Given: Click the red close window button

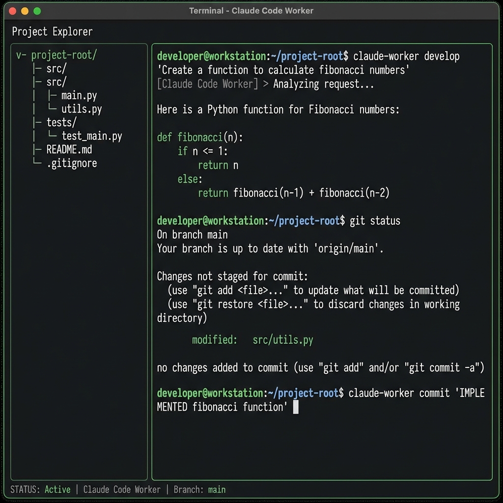Looking at the screenshot, I should [12, 11].
